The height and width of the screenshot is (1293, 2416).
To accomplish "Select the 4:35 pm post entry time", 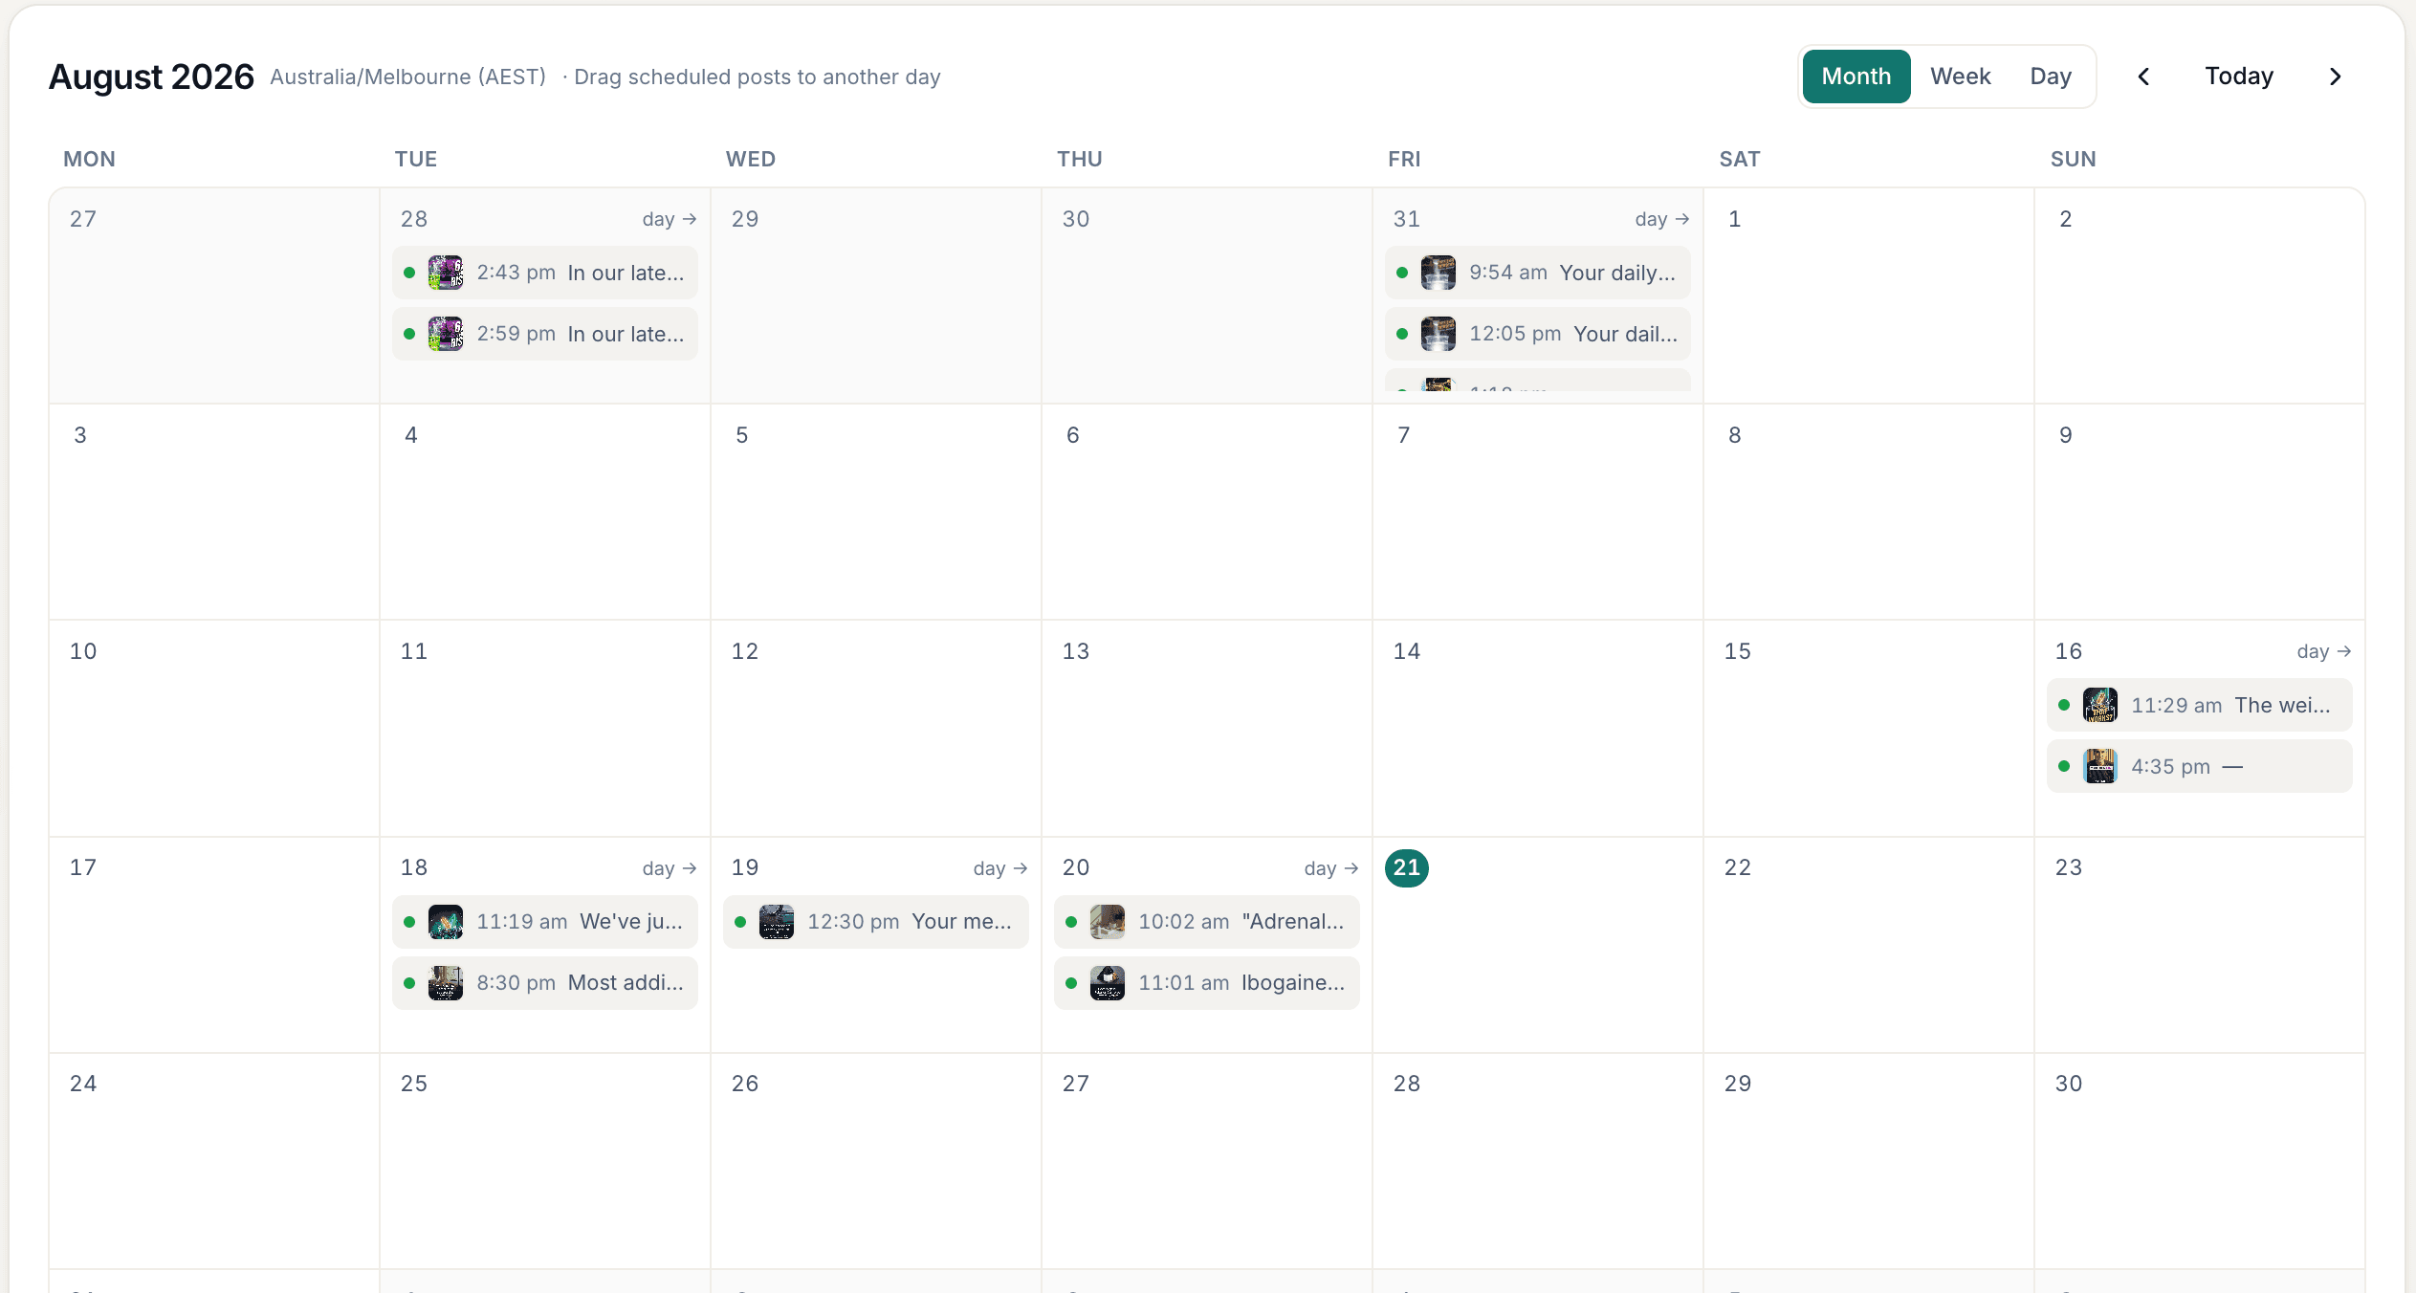I will point(2170,767).
